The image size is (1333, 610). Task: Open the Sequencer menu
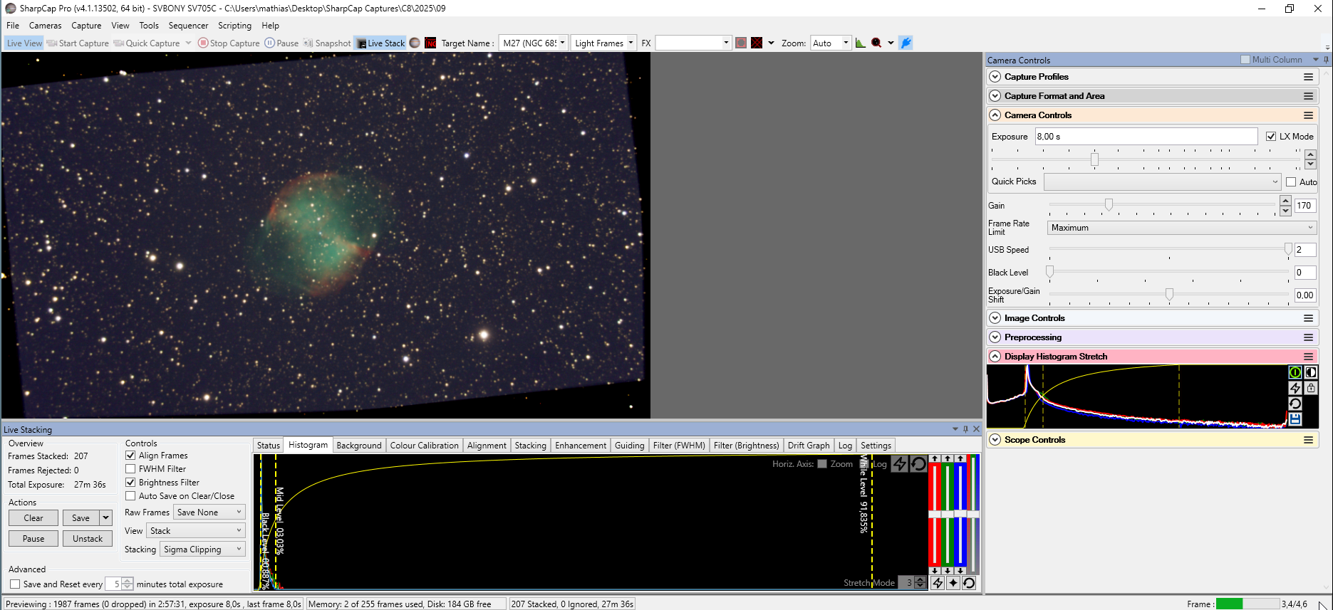pyautogui.click(x=188, y=26)
